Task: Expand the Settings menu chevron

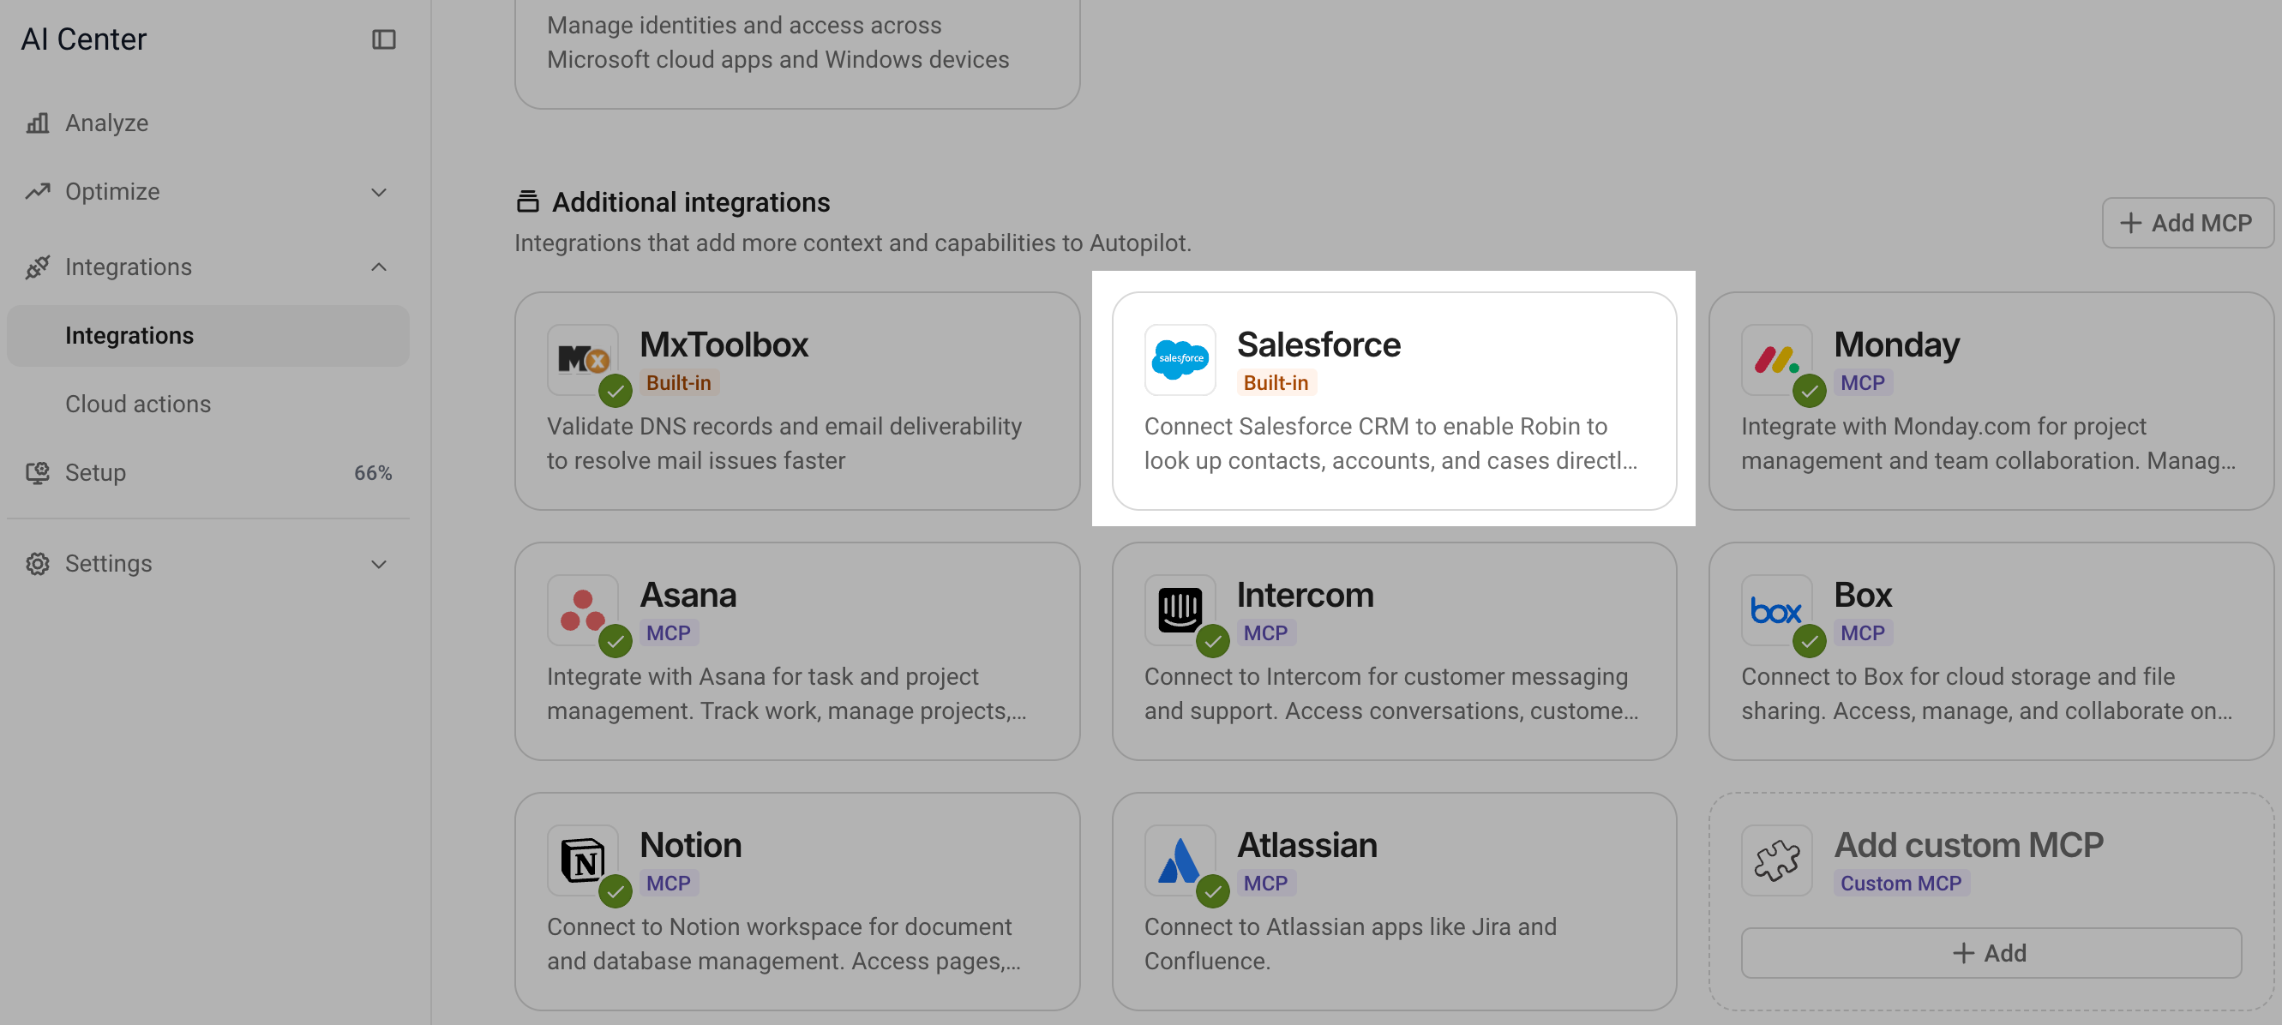Action: [x=379, y=564]
